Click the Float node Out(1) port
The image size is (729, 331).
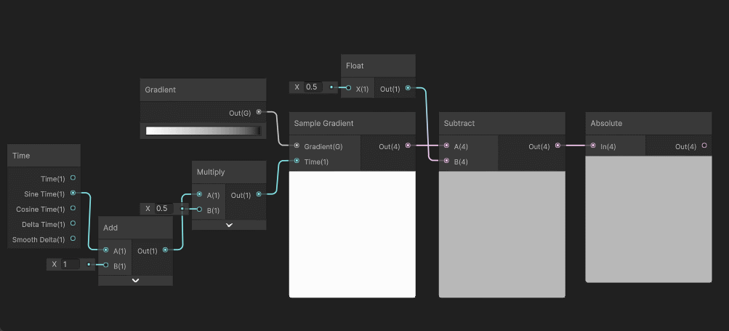pos(408,88)
